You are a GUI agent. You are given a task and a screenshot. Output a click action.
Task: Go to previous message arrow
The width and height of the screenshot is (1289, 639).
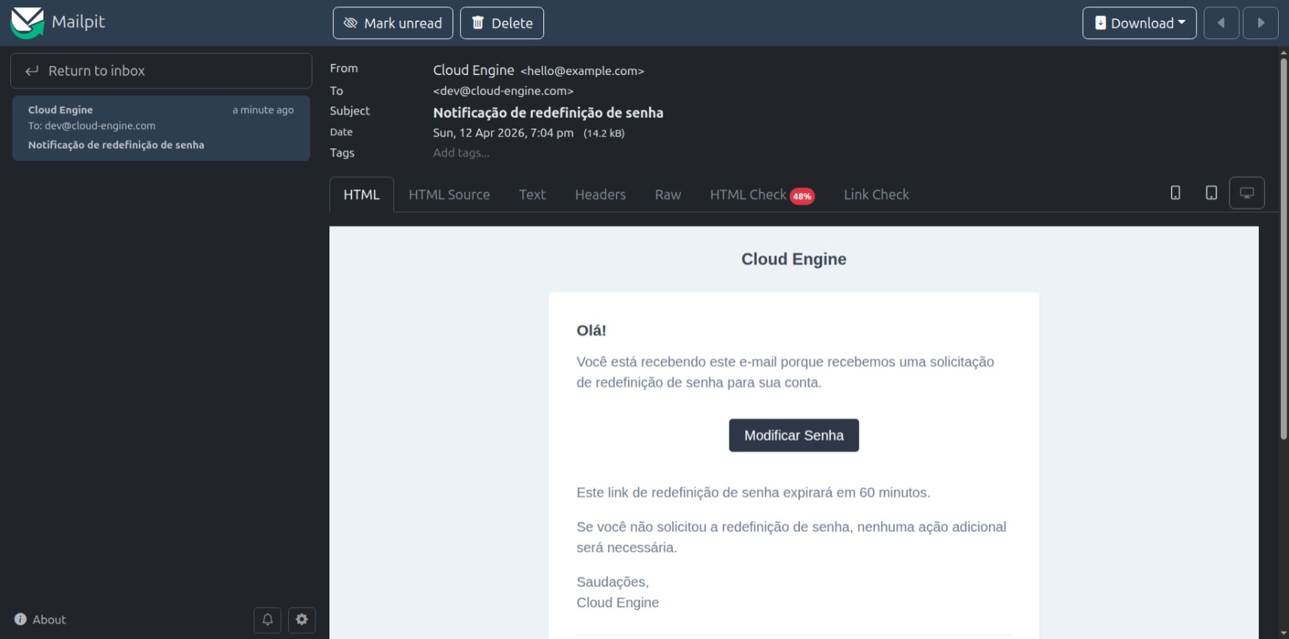click(x=1221, y=23)
